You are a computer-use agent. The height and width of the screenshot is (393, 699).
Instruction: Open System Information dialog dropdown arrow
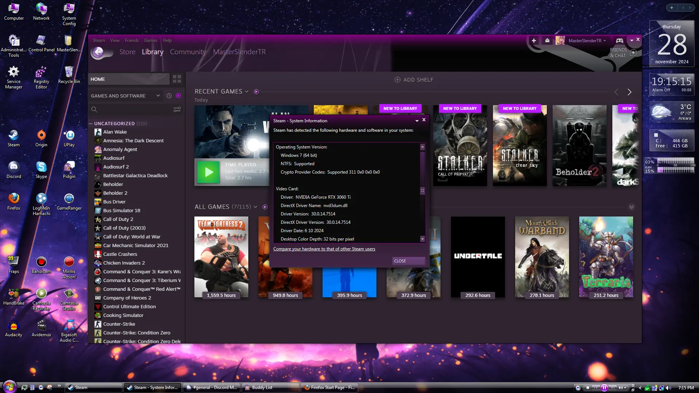tap(417, 120)
